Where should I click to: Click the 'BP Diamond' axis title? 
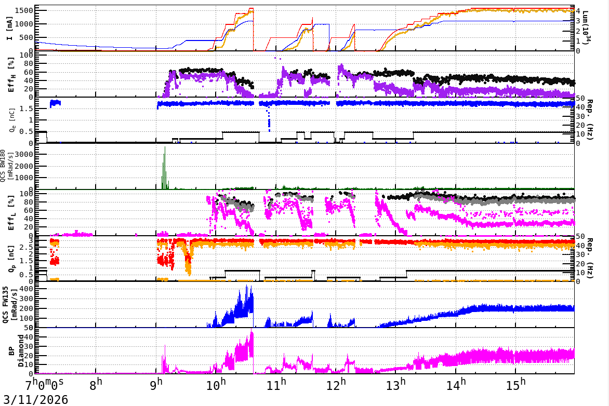[x=16, y=351]
